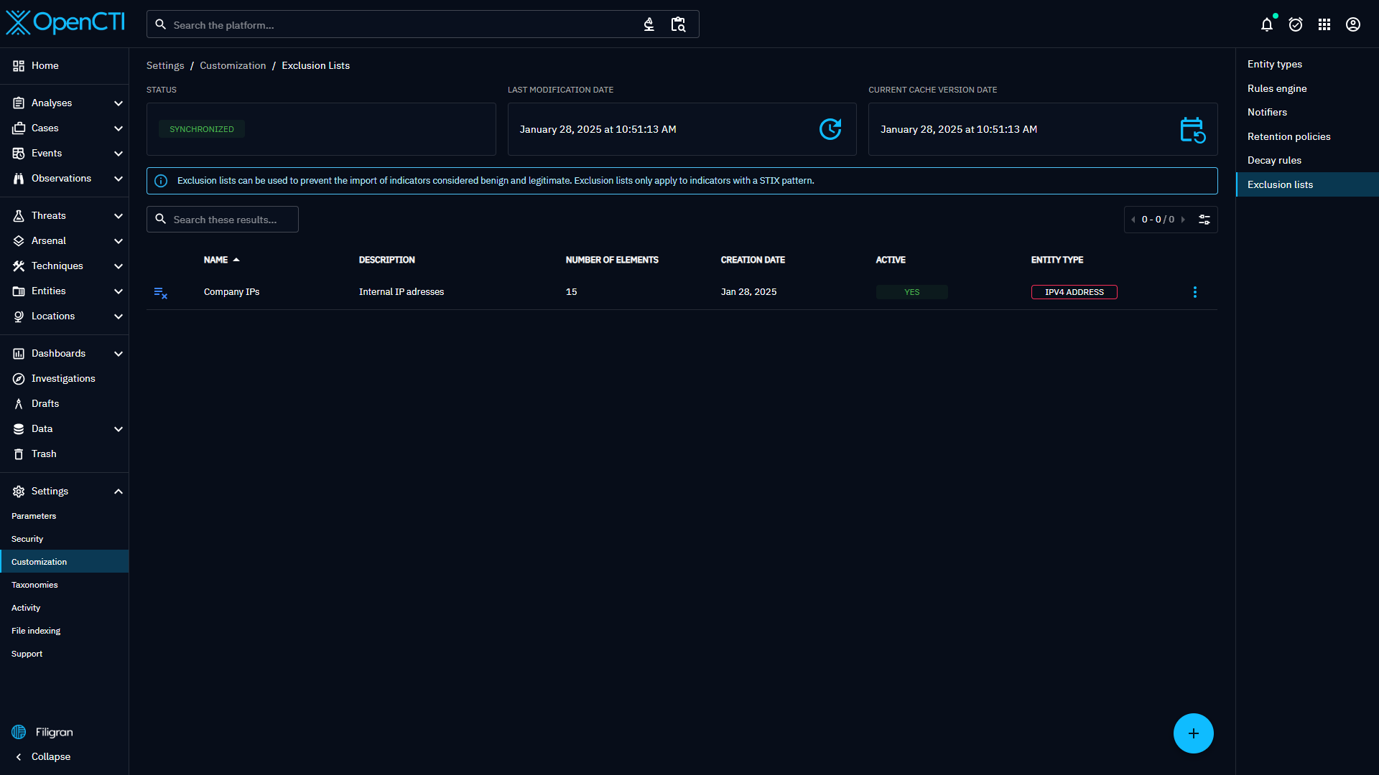Click the bulk search clipboard icon
The height and width of the screenshot is (775, 1379).
[x=678, y=25]
